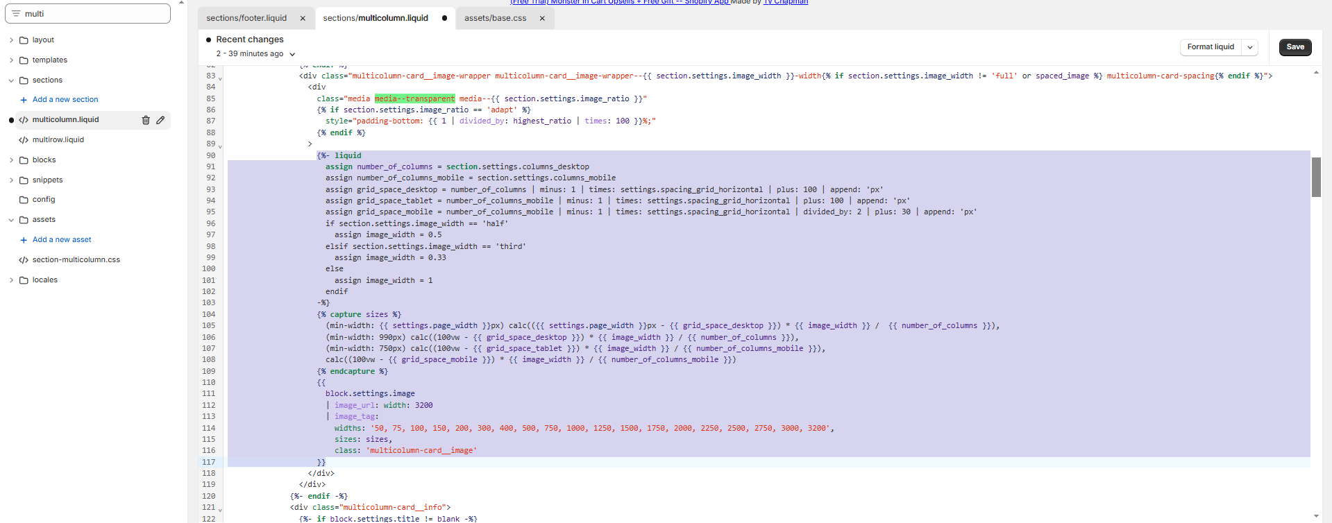Click the layout folder icon

click(x=24, y=40)
